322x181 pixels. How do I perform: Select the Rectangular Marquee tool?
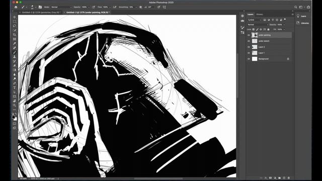pyautogui.click(x=15, y=21)
